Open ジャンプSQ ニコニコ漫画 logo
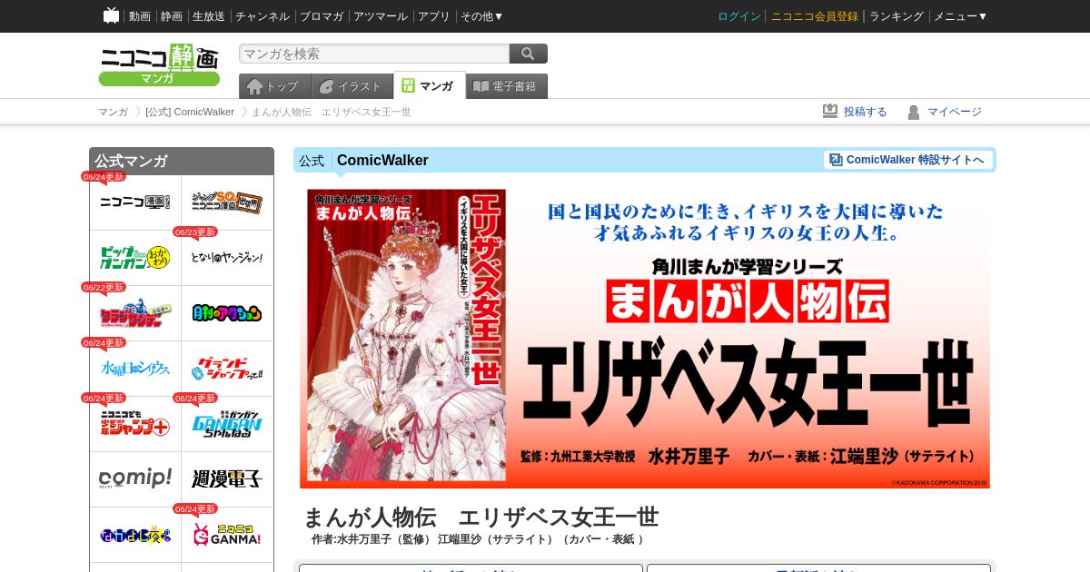The image size is (1090, 572). tap(227, 202)
